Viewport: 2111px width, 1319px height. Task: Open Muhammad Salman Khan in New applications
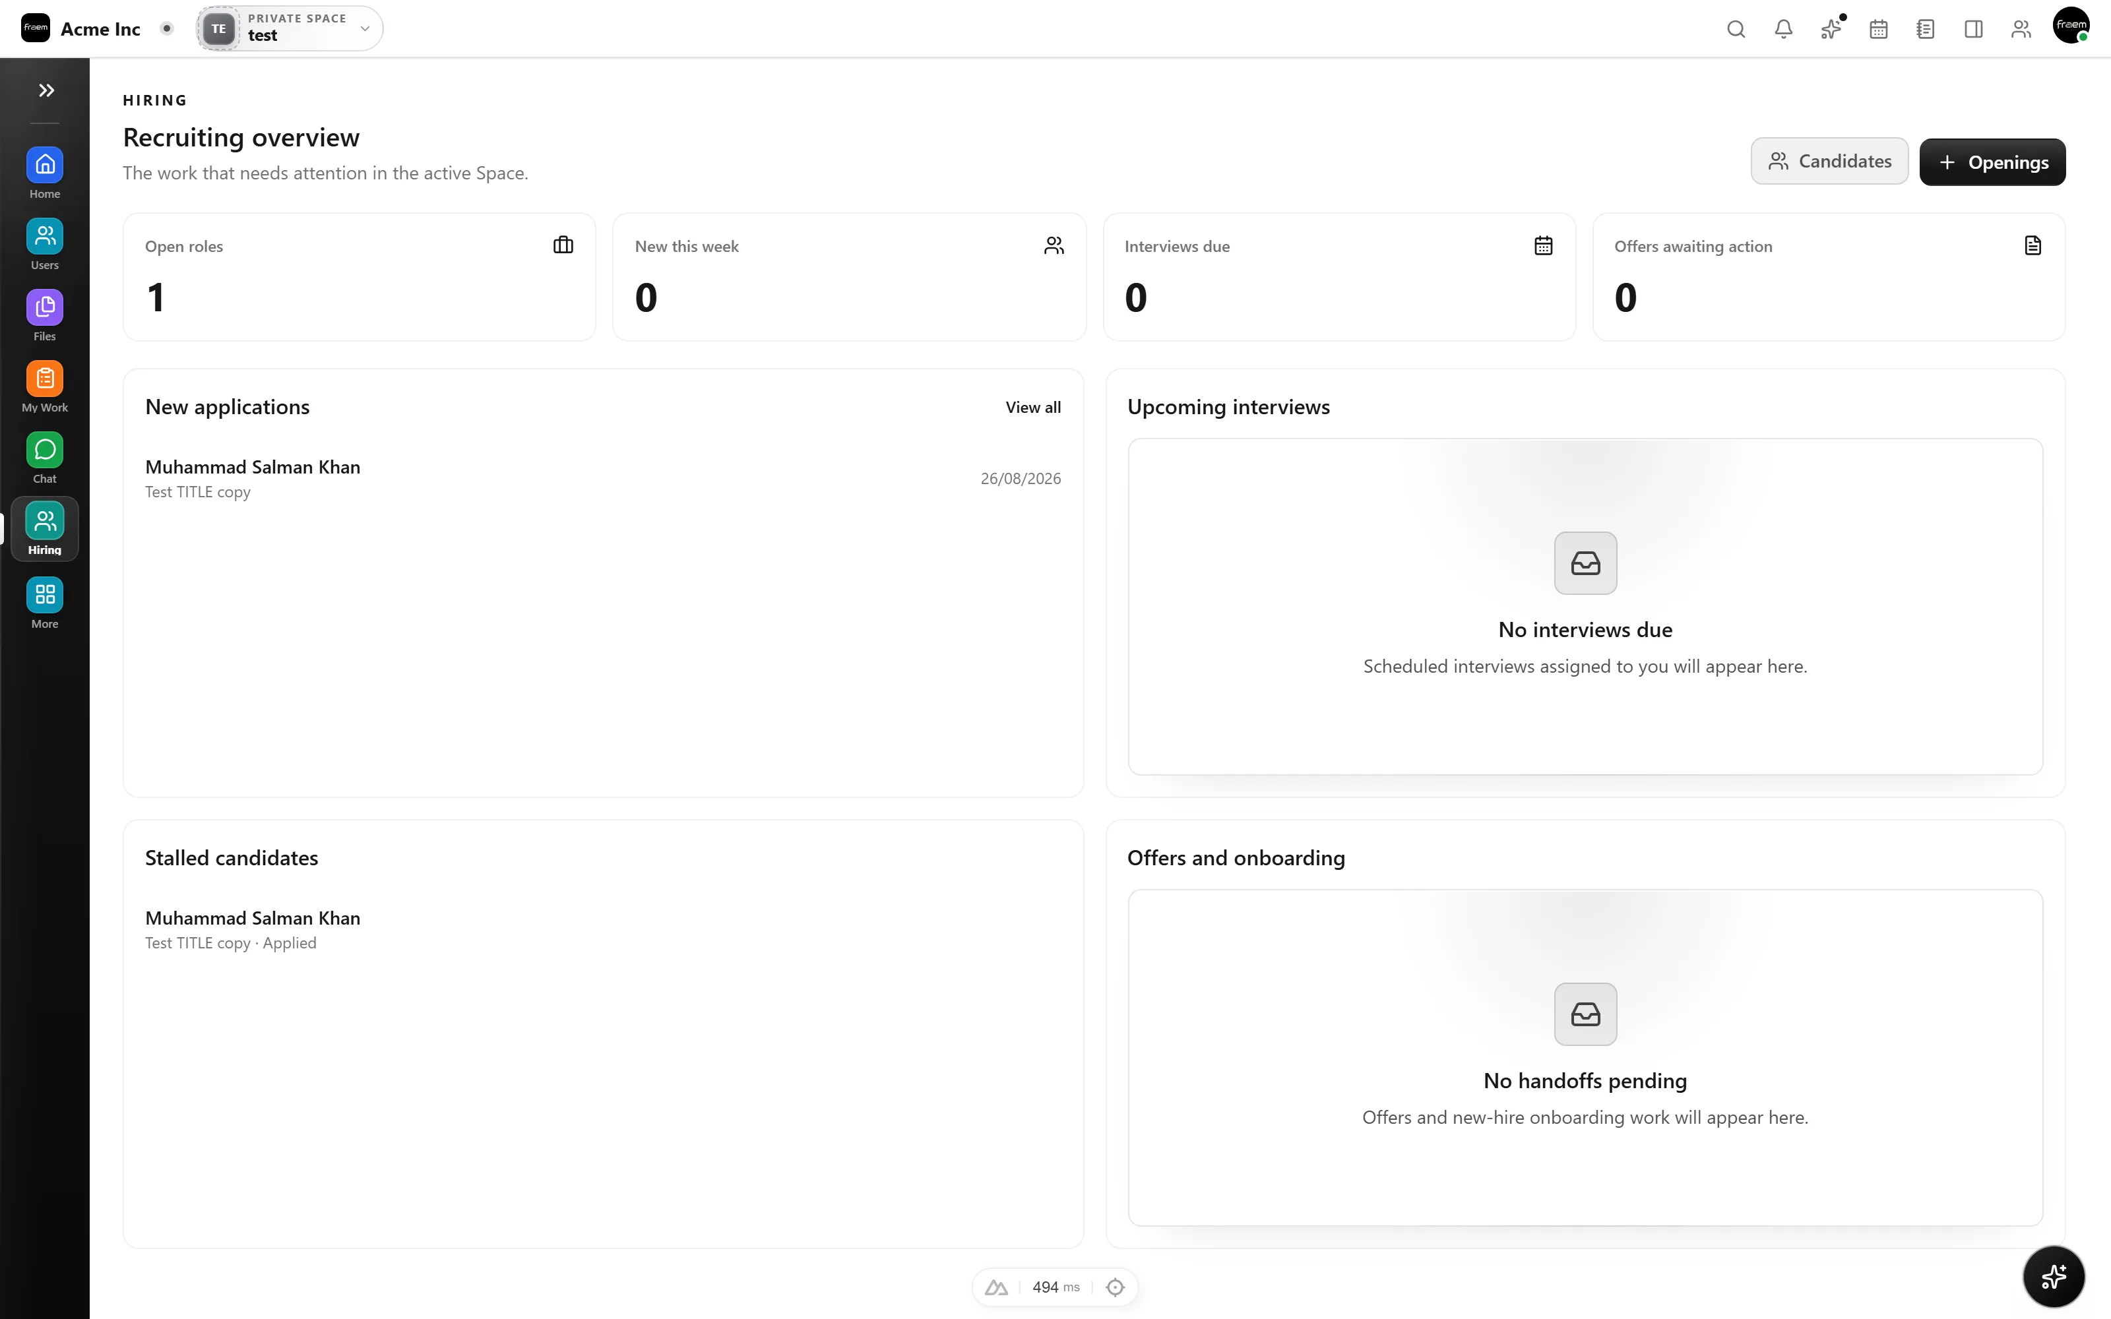[x=603, y=478]
